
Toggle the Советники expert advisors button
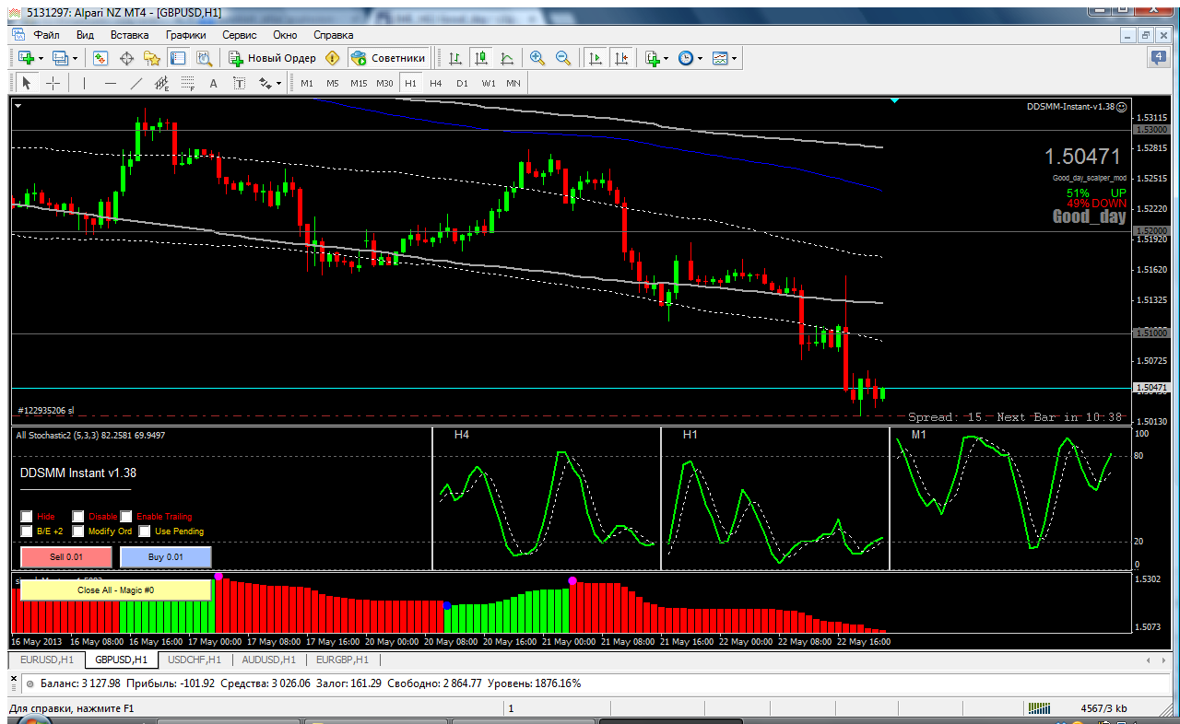[x=389, y=58]
